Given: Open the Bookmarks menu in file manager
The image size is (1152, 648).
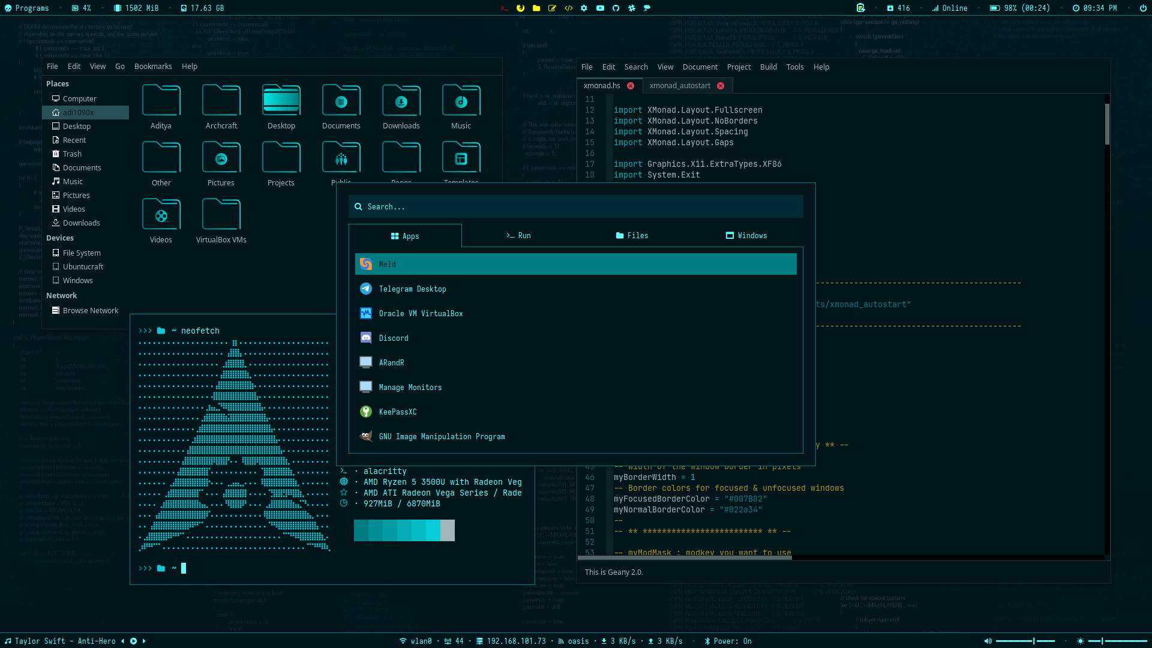Looking at the screenshot, I should tap(153, 66).
